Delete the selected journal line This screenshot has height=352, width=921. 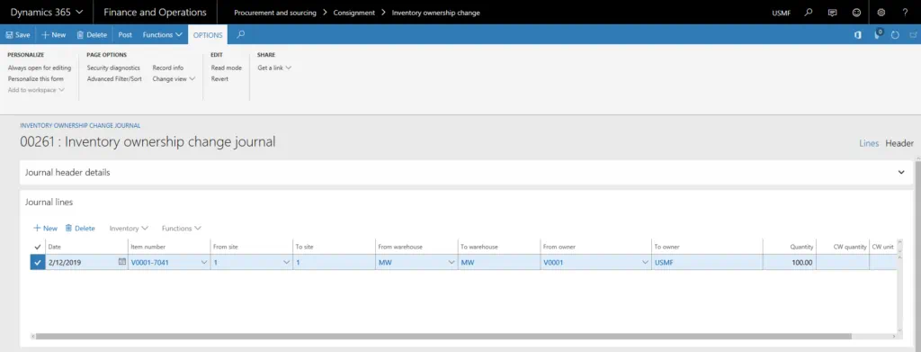tap(80, 228)
